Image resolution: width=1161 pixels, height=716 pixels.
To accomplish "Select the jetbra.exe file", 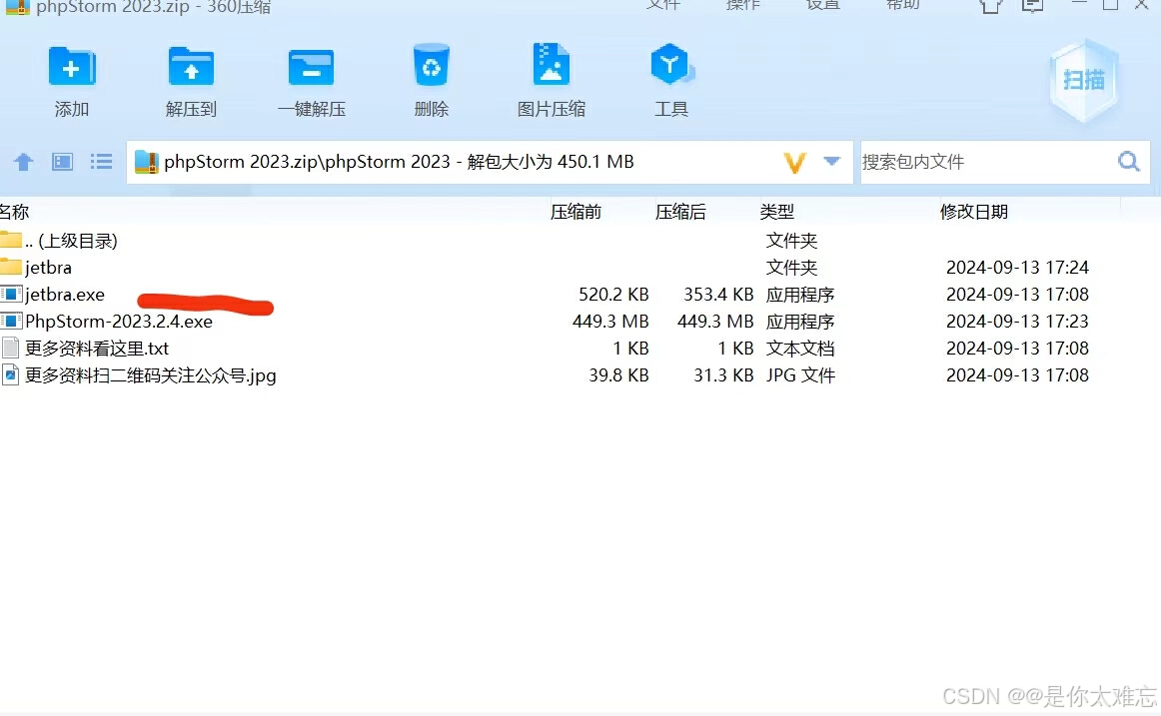I will click(x=64, y=295).
